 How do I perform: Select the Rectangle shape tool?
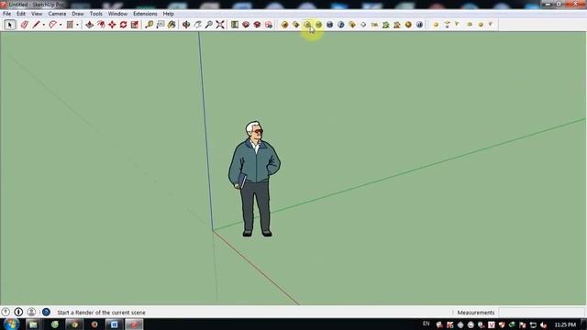pos(70,25)
